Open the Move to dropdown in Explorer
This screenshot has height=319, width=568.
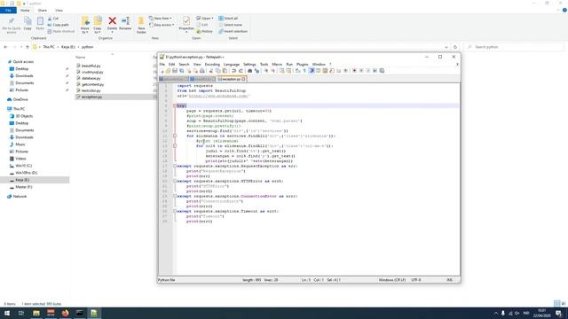85,25
